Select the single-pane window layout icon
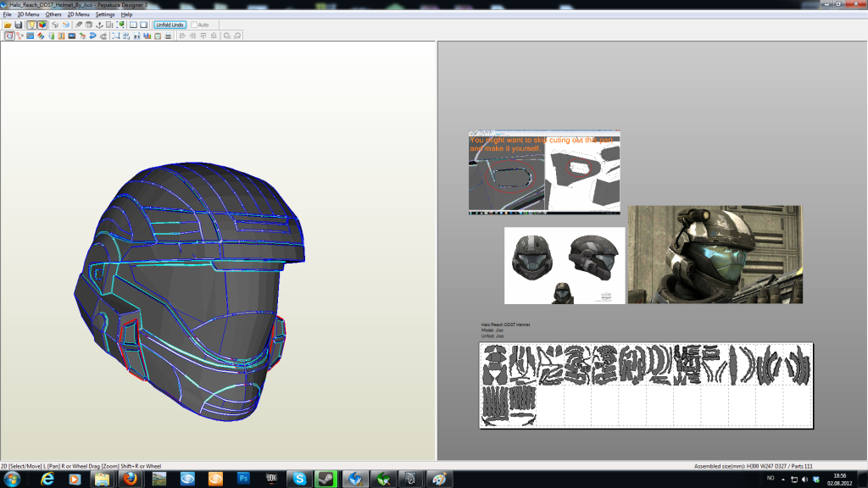868x488 pixels. (144, 25)
